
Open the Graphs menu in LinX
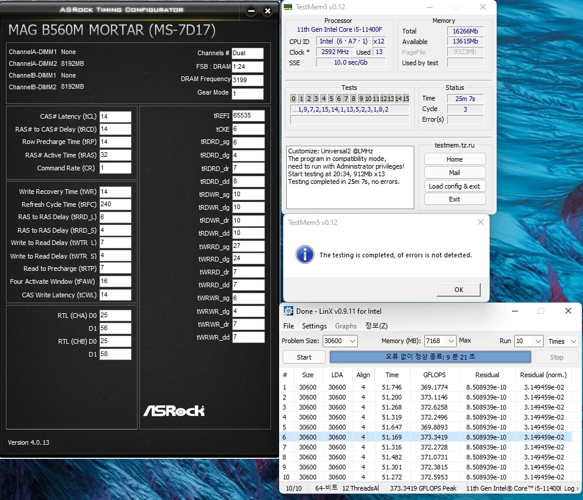346,326
